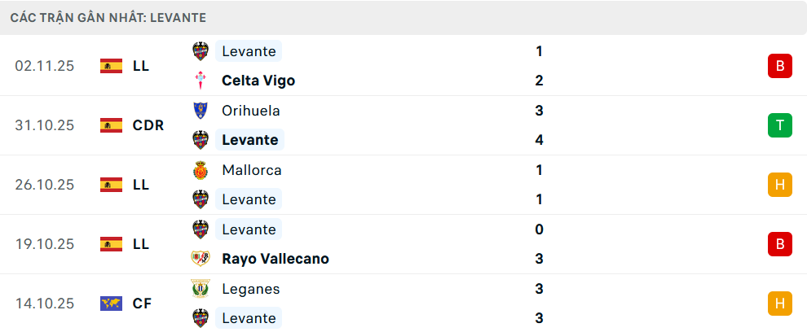Click the orange H badge for Mallorca match
The height and width of the screenshot is (332, 807).
[x=779, y=185]
